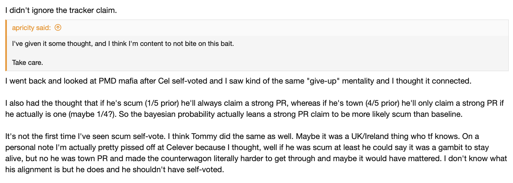
Task: Click the line "I didn't ignore the tracker claim."
Action: (x=61, y=10)
